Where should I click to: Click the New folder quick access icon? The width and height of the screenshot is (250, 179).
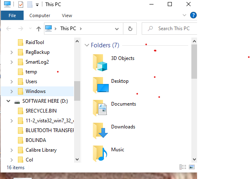pos(30,4)
